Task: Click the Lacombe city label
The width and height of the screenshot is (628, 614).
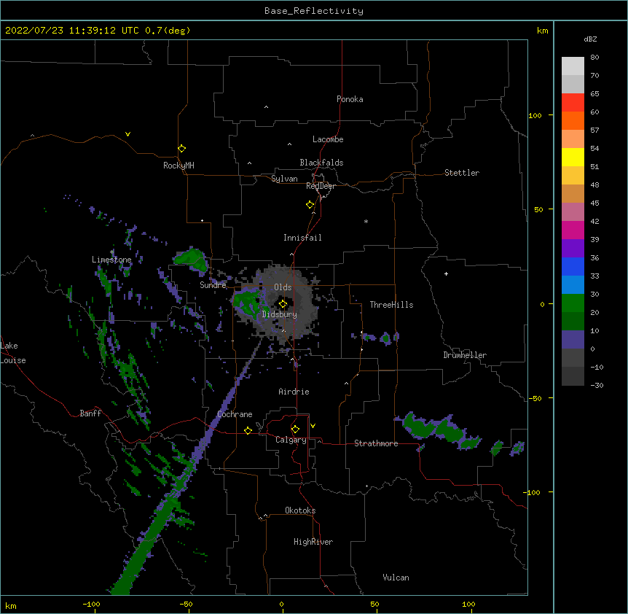Action: 328,139
